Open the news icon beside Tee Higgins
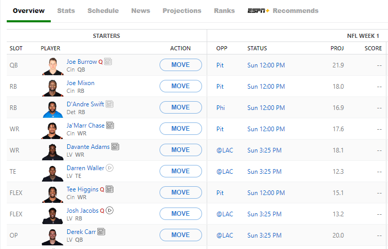The width and height of the screenshot is (388, 249). tap(109, 189)
